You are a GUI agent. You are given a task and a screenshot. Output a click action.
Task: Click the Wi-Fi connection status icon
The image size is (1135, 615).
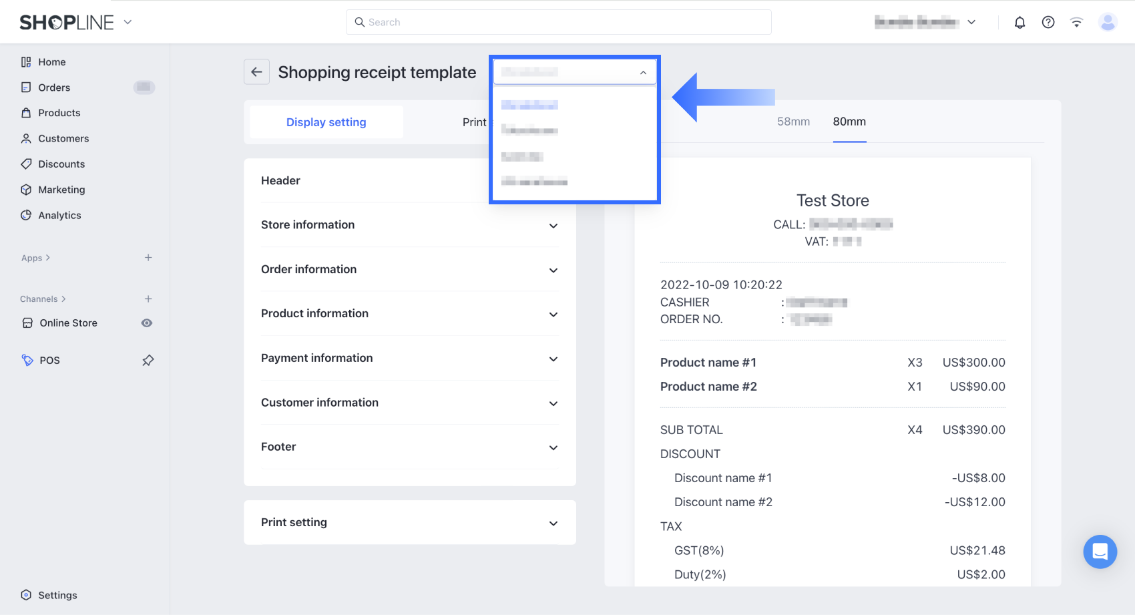[1076, 23]
